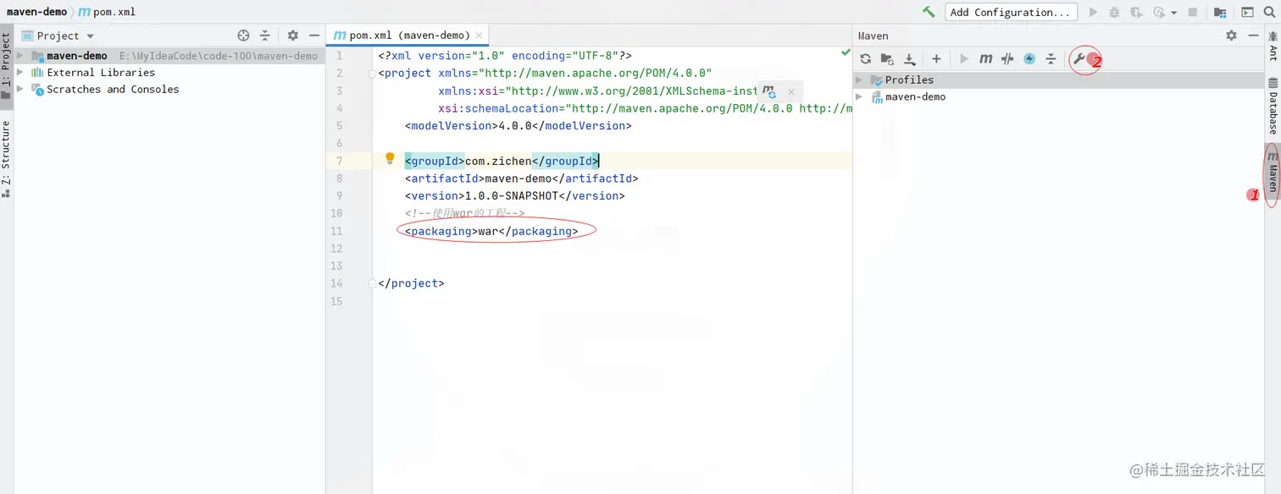The height and width of the screenshot is (494, 1281).
Task: Click the Add Maven Projects plus icon
Action: (x=936, y=58)
